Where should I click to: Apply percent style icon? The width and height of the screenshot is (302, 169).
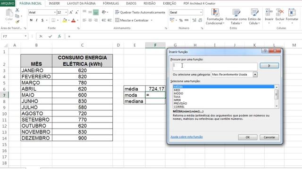coord(181,20)
